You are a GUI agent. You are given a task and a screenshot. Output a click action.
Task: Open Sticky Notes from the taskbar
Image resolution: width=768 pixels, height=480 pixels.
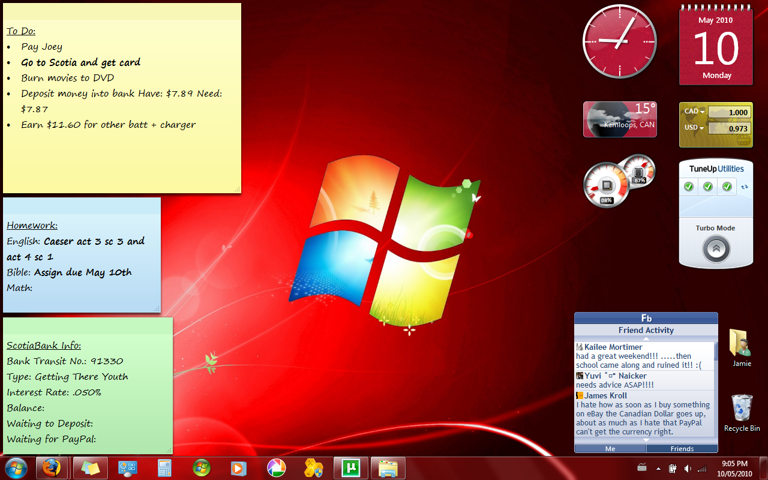(90, 467)
